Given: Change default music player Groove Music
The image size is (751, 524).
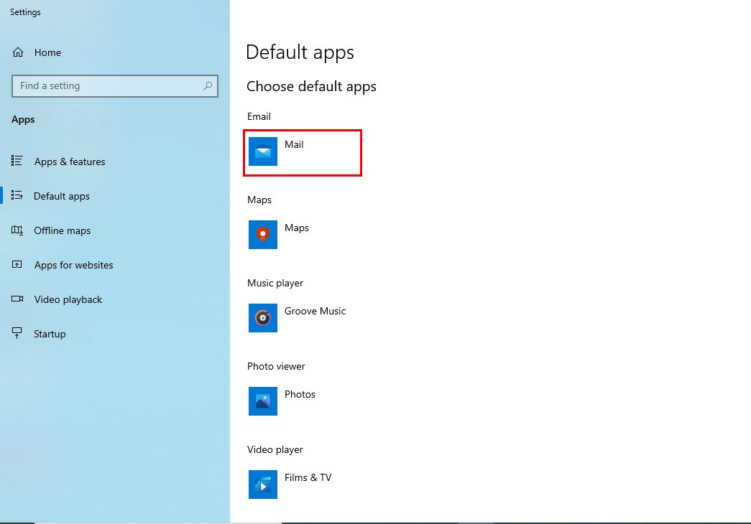Looking at the screenshot, I should 303,318.
